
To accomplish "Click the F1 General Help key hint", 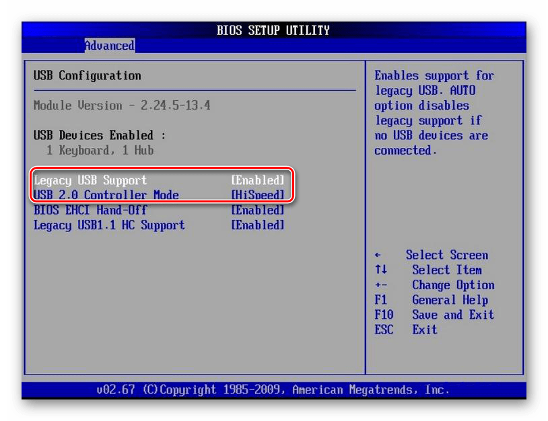I will coord(380,300).
